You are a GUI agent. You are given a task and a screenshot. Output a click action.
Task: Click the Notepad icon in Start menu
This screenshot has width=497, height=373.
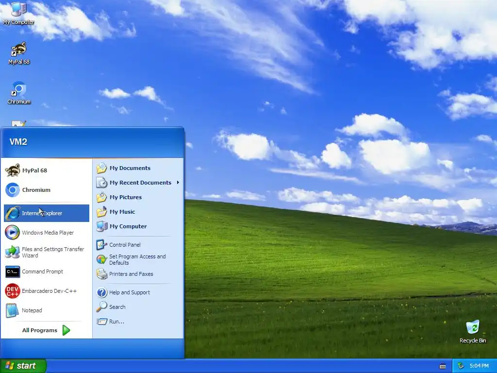(x=13, y=310)
